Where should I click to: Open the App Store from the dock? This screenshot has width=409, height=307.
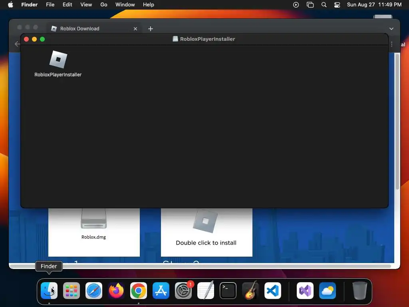pyautogui.click(x=161, y=291)
